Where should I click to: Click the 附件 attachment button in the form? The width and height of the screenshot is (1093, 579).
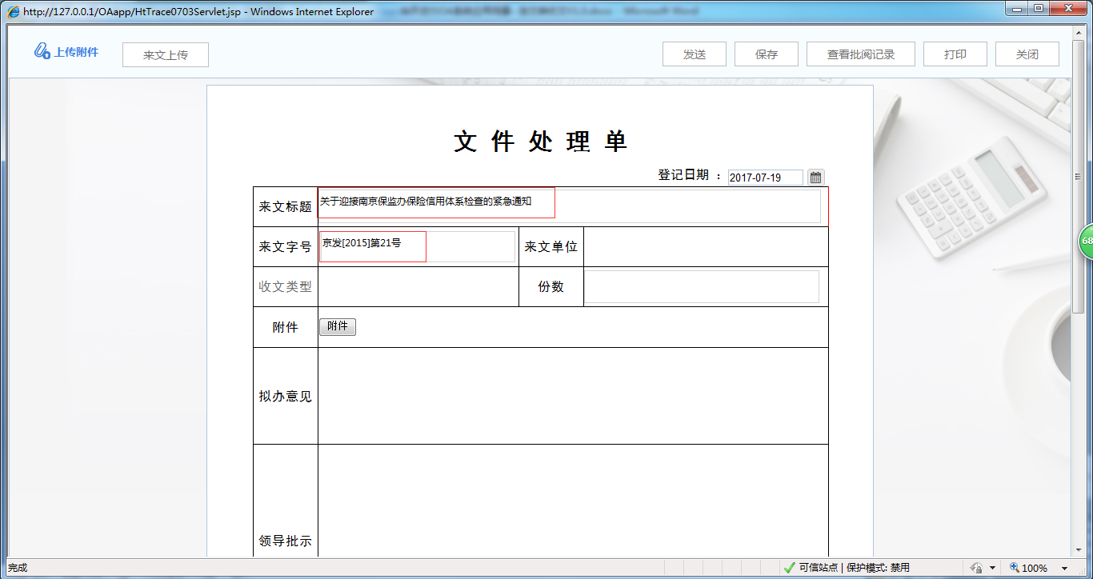coord(337,326)
